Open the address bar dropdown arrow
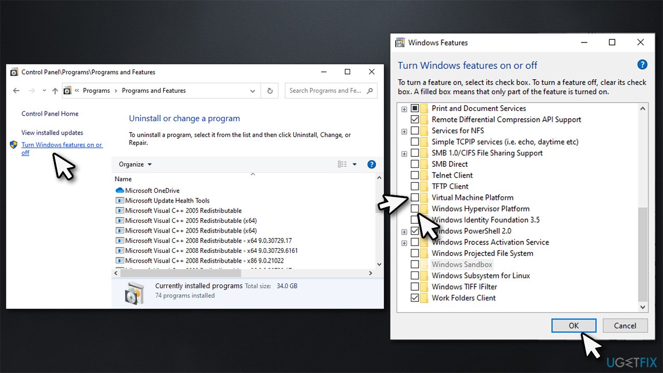Image resolution: width=663 pixels, height=373 pixels. (253, 90)
